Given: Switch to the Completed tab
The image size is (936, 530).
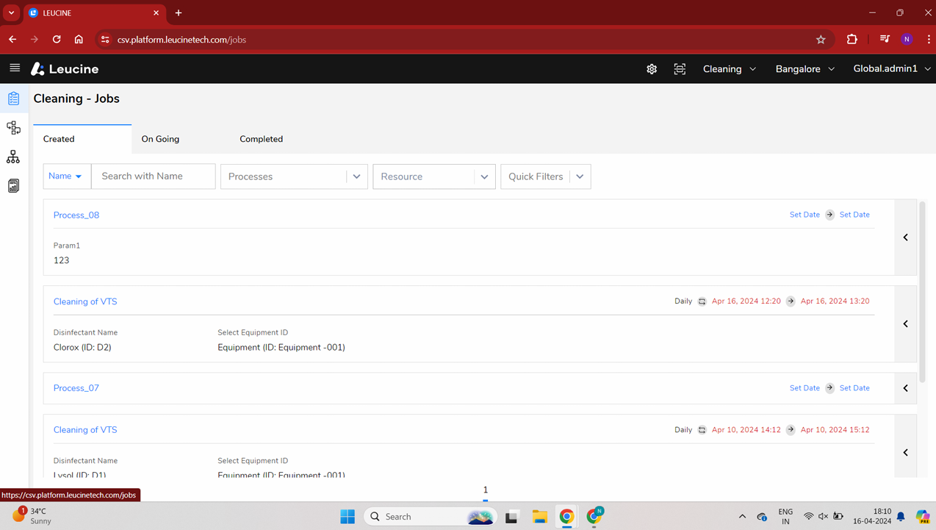Looking at the screenshot, I should 261,139.
